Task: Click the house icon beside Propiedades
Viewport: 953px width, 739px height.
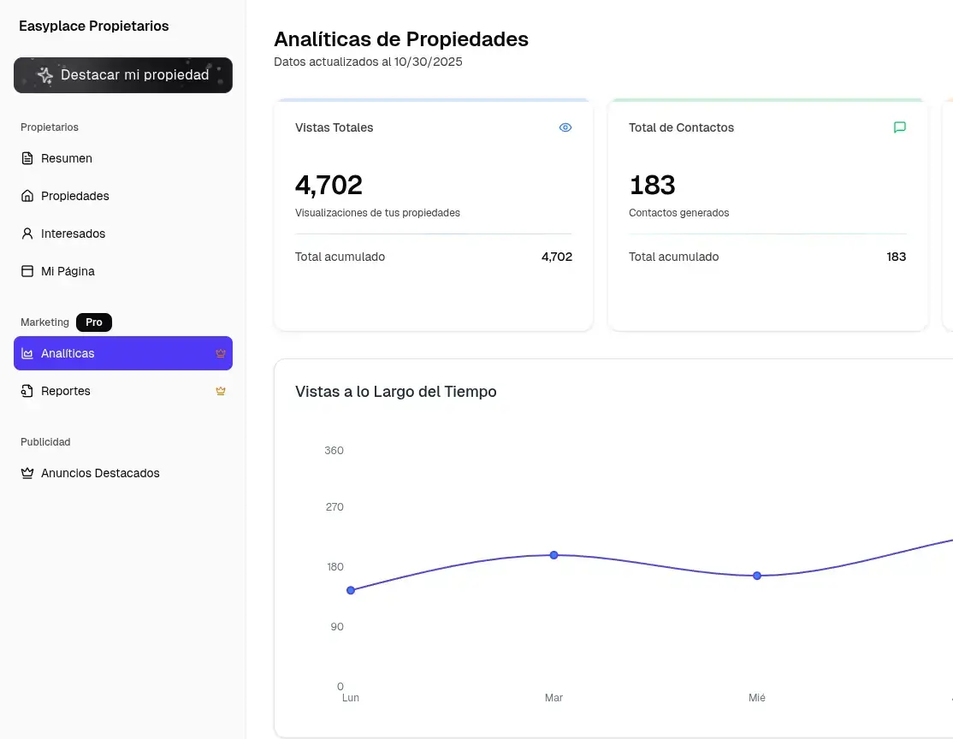Action: pyautogui.click(x=27, y=196)
